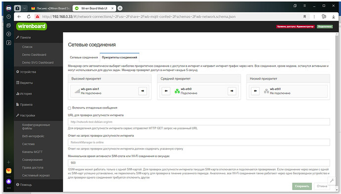Open Список panel item
This screenshot has height=194, width=341.
pos(27,47)
